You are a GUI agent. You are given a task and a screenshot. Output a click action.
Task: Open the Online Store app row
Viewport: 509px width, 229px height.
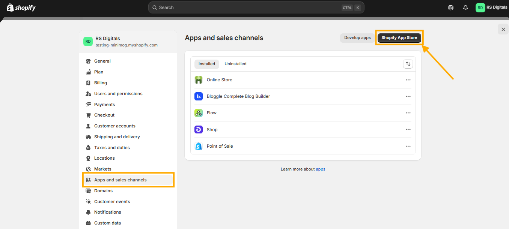[303, 80]
